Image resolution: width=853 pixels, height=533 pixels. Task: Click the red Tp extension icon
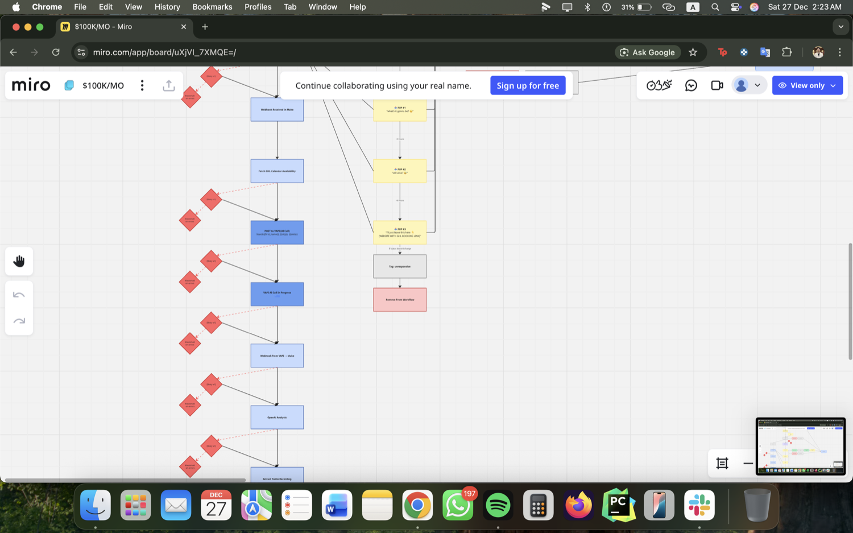[x=722, y=52]
